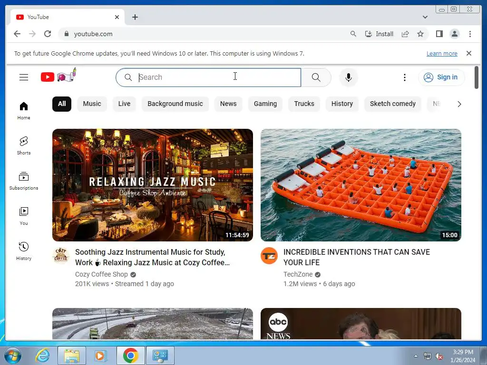The width and height of the screenshot is (487, 365).
Task: Click the Soothing Jazz Instrumental Music title
Action: [153, 257]
